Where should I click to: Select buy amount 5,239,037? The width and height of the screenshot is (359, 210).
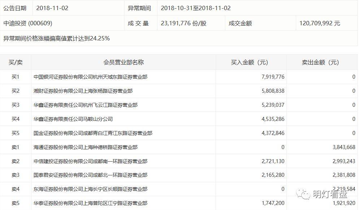273,105
